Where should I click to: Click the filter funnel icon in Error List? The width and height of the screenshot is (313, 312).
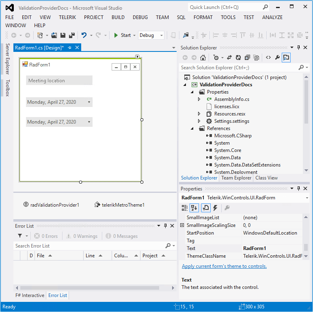20,236
